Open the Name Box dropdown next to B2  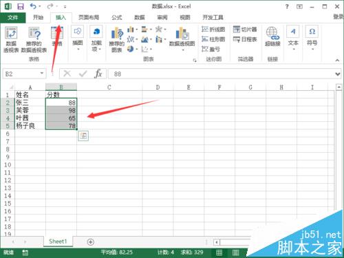(x=42, y=74)
